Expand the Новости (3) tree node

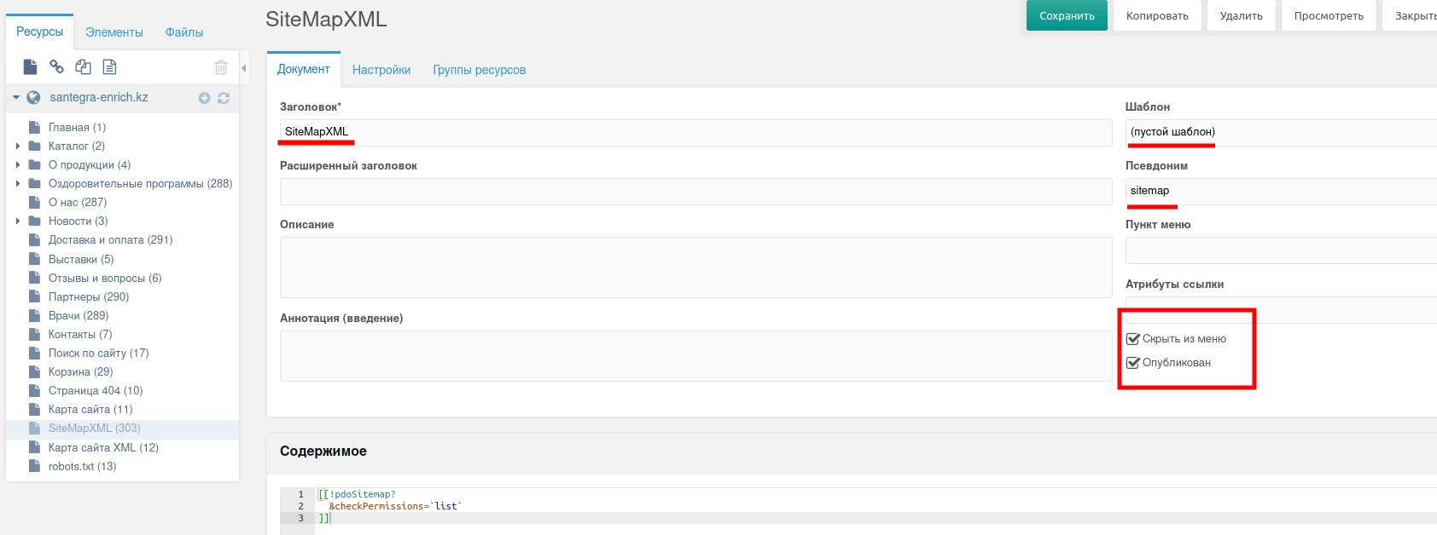(17, 221)
